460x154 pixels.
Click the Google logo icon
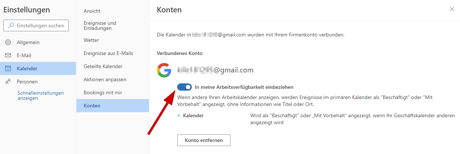tap(164, 70)
